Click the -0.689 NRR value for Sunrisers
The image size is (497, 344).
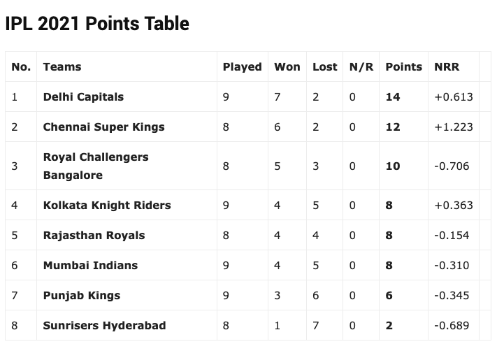coord(452,325)
